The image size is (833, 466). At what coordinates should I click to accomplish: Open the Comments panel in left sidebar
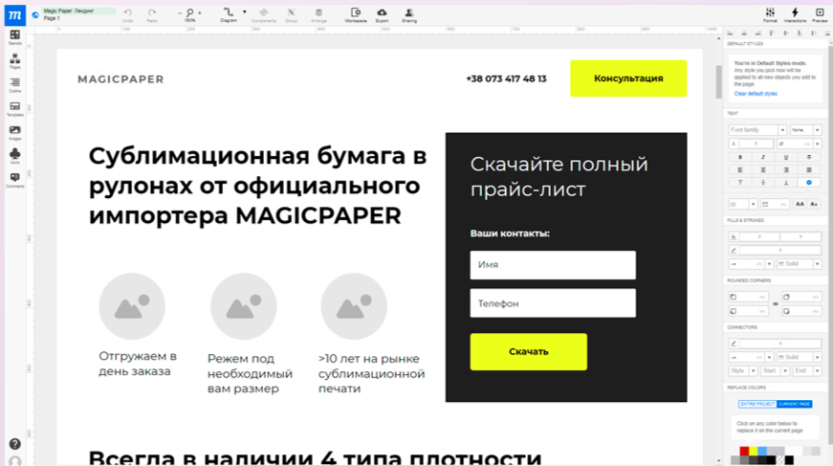14,179
